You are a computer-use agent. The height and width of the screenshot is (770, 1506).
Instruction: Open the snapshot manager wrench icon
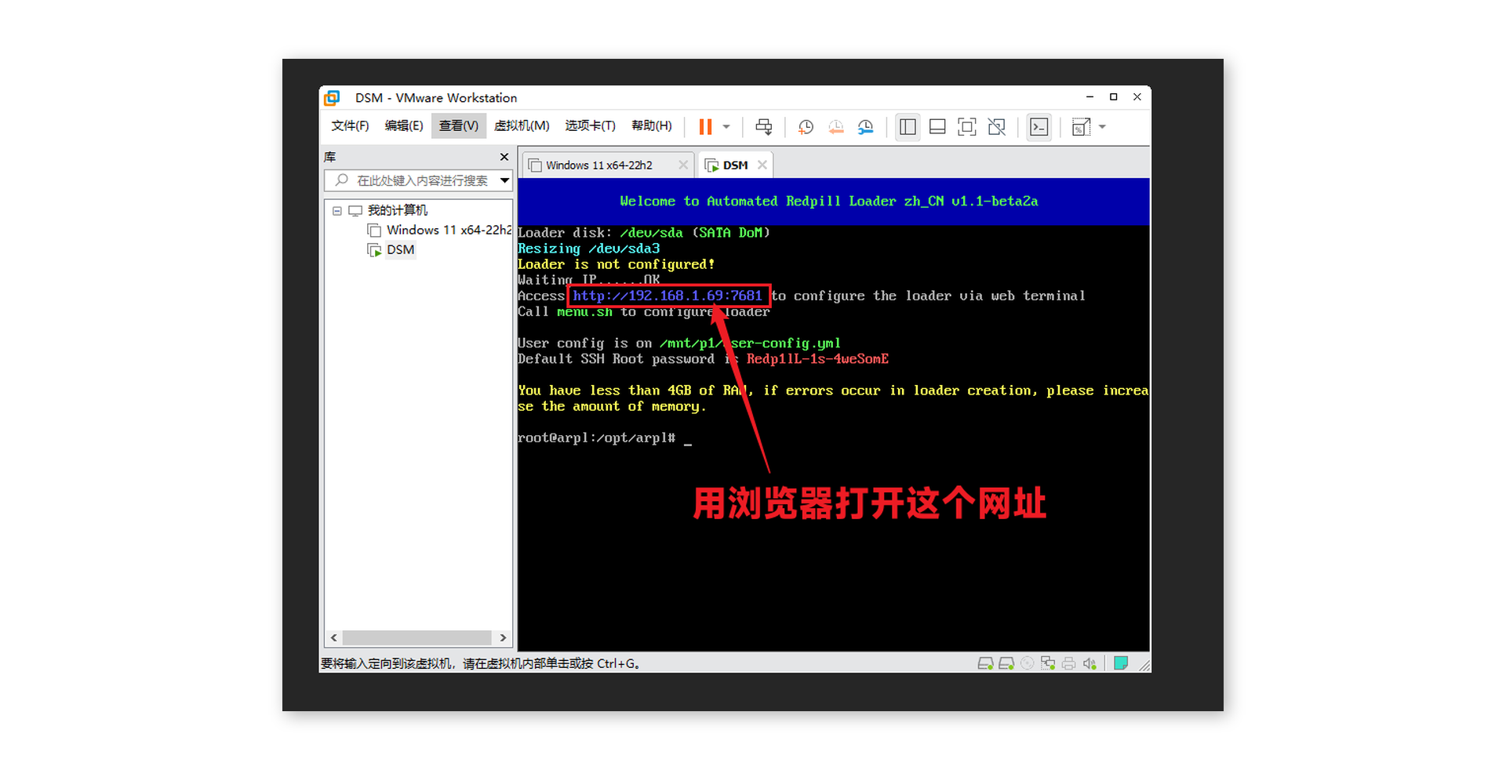tap(866, 127)
